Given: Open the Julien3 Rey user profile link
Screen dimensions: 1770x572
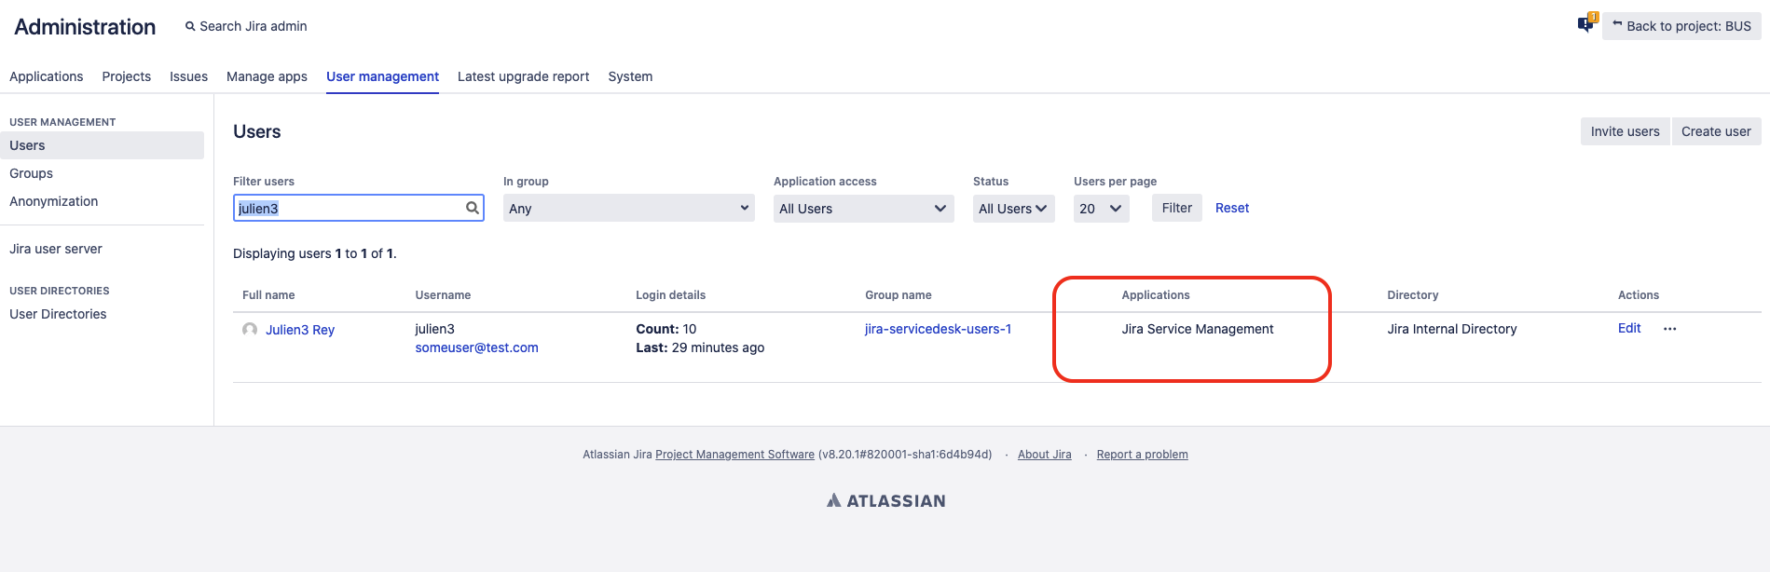Looking at the screenshot, I should [x=300, y=330].
